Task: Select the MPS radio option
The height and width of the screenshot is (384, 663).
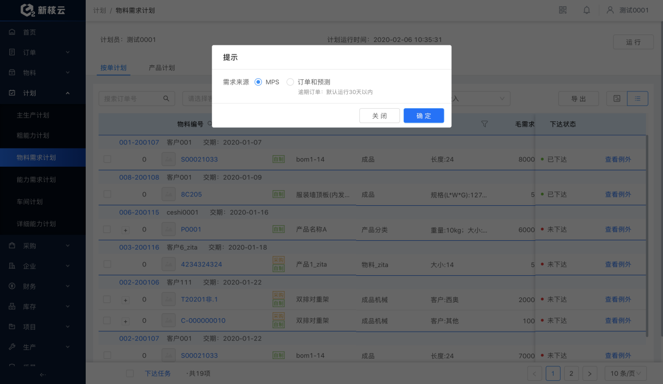Action: pyautogui.click(x=258, y=82)
